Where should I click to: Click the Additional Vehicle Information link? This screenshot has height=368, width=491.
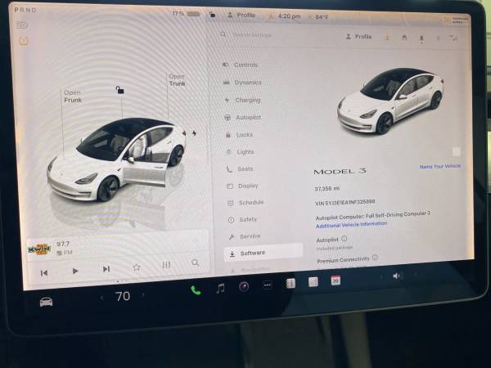coord(351,223)
